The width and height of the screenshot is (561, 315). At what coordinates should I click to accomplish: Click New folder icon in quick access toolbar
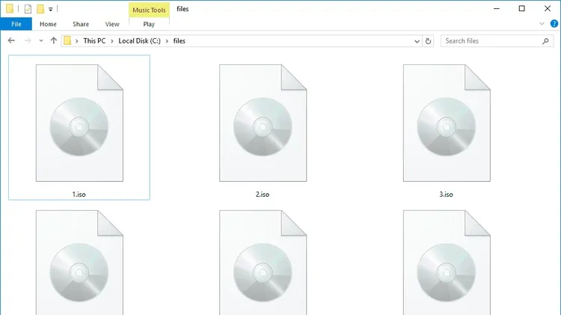(x=41, y=9)
